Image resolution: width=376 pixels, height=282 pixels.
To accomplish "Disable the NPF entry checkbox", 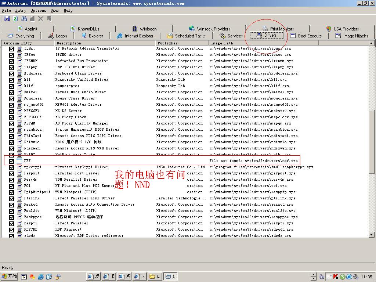I will click(11, 161).
